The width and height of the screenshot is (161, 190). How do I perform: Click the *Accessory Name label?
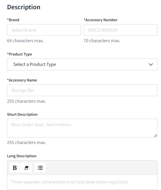click(22, 80)
